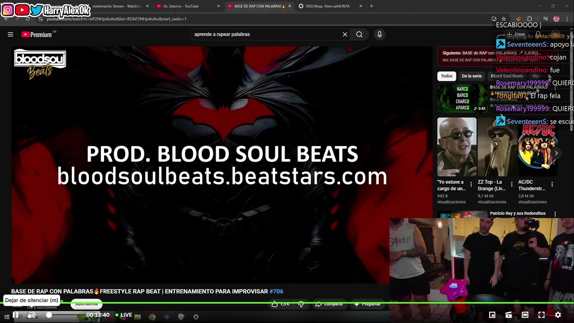
Task: Open the YouTube hamburger guide menu
Action: [10, 34]
